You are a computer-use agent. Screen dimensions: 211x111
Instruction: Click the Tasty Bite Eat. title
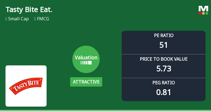29,10
